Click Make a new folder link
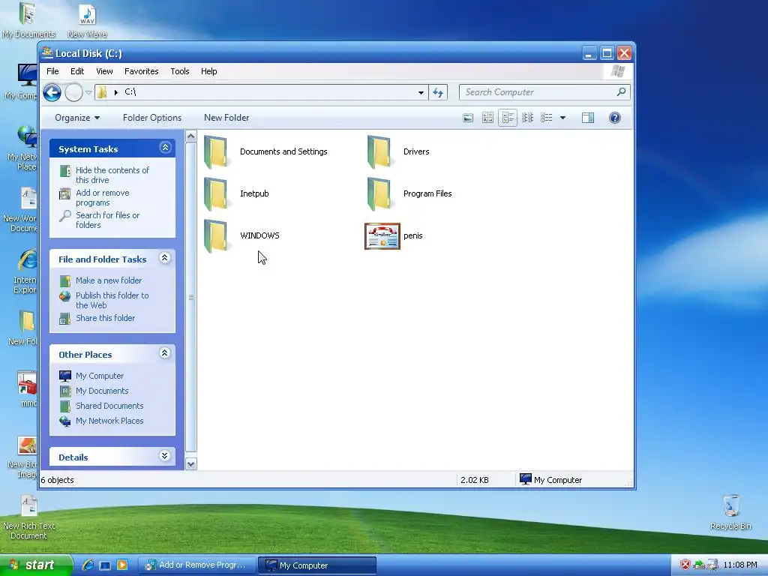The image size is (768, 576). [109, 280]
